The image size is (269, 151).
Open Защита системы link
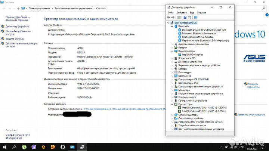pos(15,39)
